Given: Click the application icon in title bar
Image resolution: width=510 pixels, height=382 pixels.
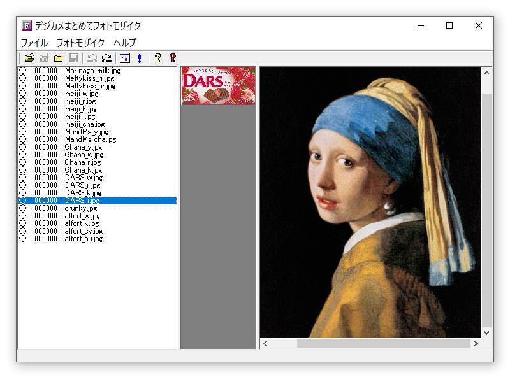Looking at the screenshot, I should pyautogui.click(x=27, y=25).
